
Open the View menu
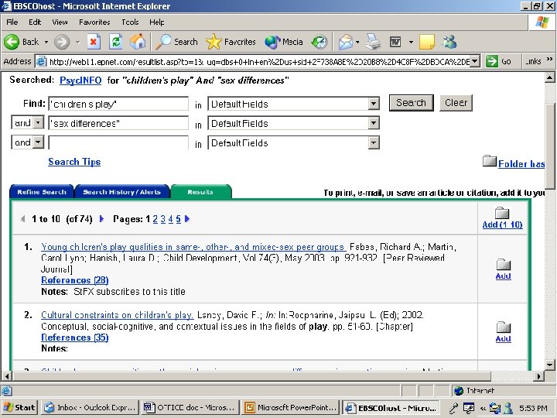[x=60, y=22]
